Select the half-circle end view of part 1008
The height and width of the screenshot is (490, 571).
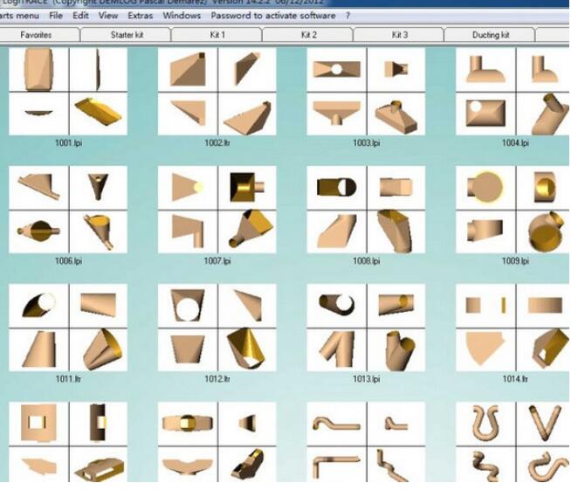coord(336,188)
